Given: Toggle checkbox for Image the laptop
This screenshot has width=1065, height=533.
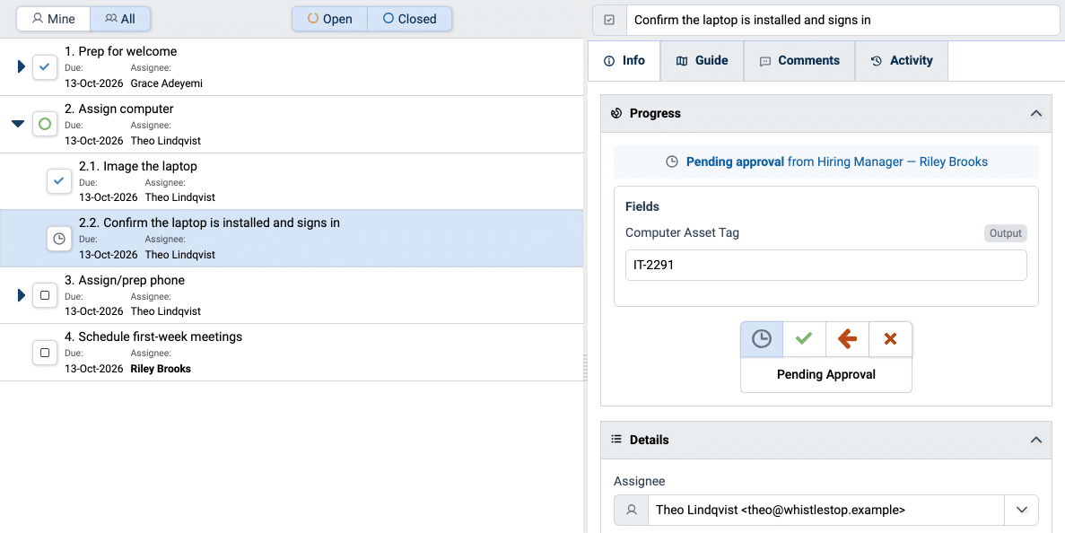Looking at the screenshot, I should (58, 180).
